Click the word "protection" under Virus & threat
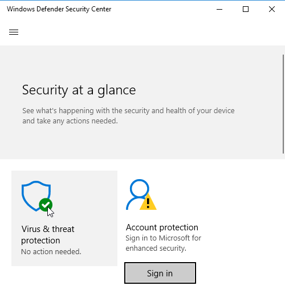 pyautogui.click(x=40, y=241)
